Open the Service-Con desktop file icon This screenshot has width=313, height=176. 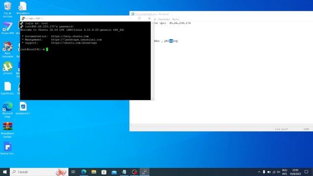8,148
